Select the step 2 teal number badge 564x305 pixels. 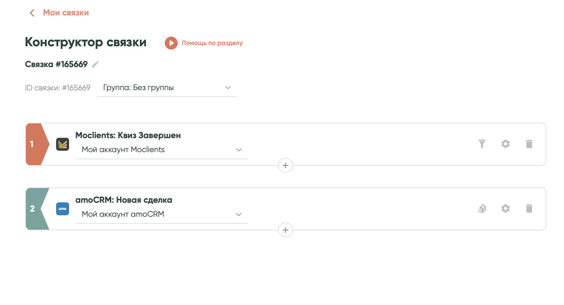point(35,209)
